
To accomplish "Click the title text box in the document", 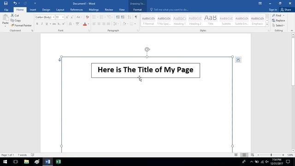I will click(146, 71).
